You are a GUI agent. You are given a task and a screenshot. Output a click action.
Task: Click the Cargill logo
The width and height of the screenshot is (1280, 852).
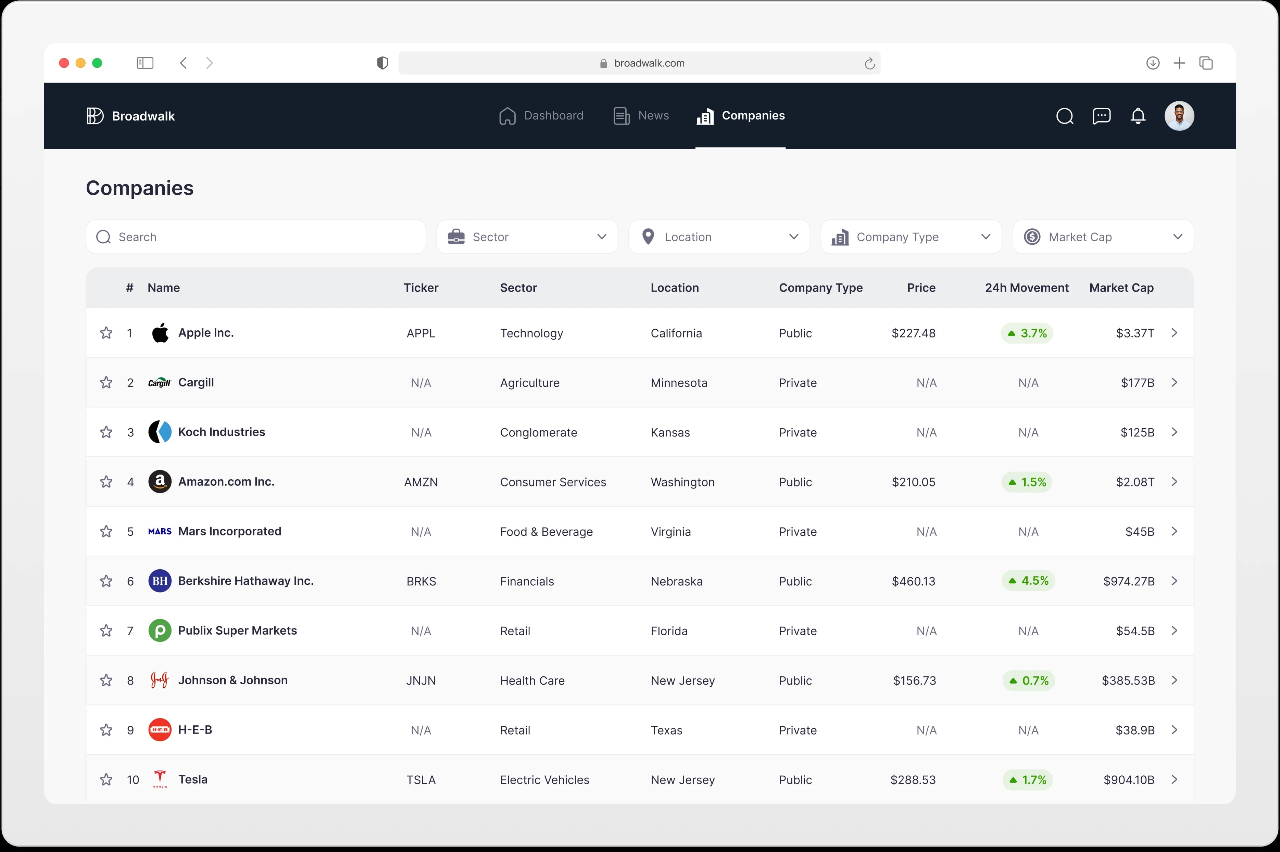(159, 383)
